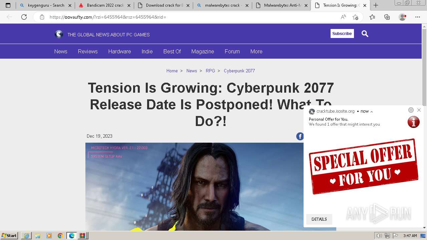
Task: Open media player taskbar icon
Action: coord(49,236)
